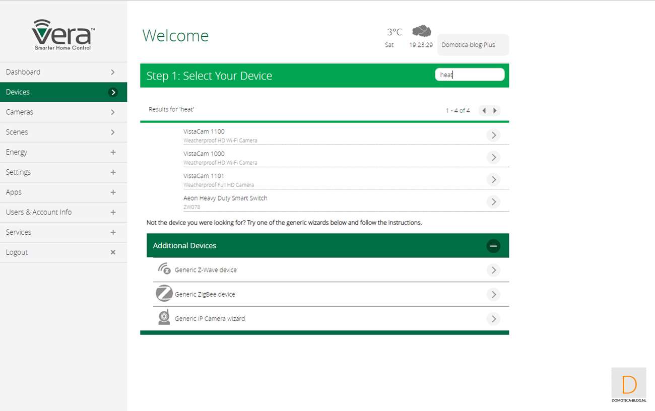Click the 'Sat' day label
Screen dimensions: 655x411
coord(389,45)
